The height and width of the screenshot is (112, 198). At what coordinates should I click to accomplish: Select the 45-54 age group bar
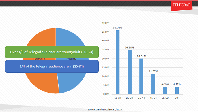coord(153,84)
